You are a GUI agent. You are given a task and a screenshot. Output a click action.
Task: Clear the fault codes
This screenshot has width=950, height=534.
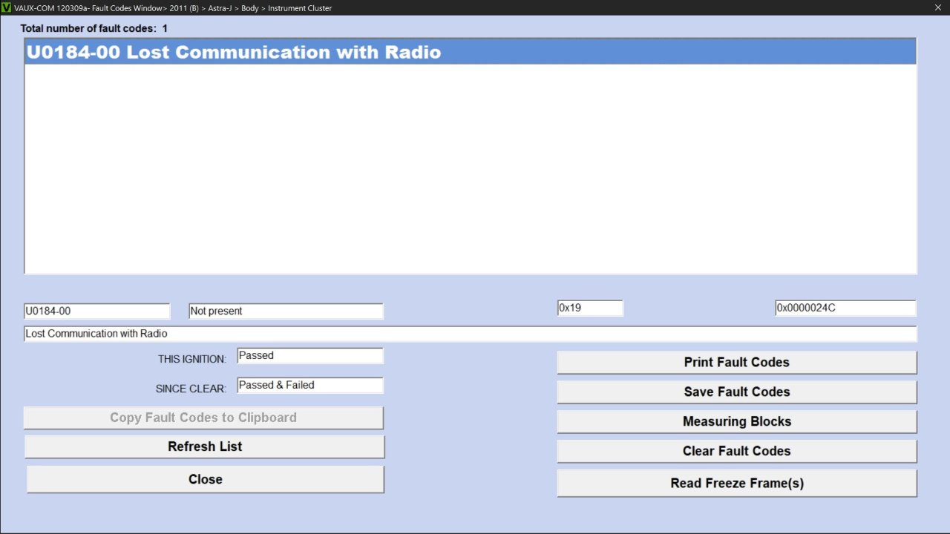[x=736, y=452]
